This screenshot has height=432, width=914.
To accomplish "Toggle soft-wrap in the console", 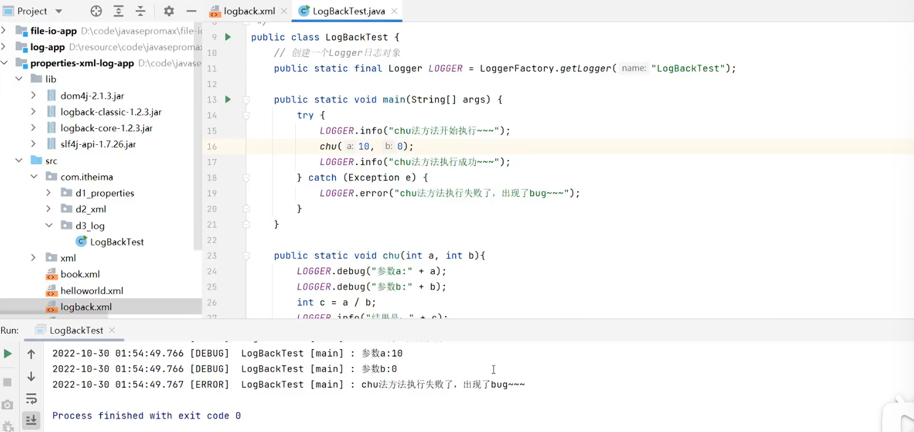I will [31, 399].
